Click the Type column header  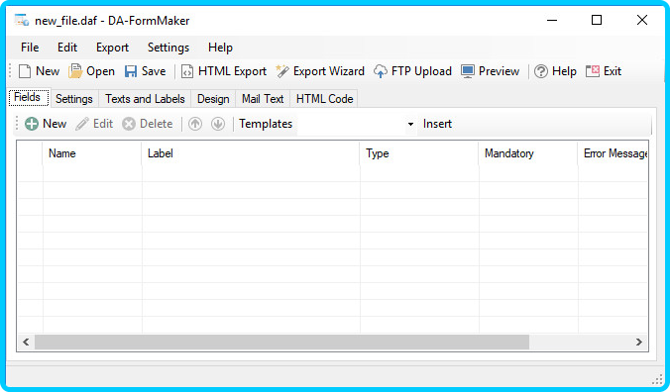click(x=419, y=153)
